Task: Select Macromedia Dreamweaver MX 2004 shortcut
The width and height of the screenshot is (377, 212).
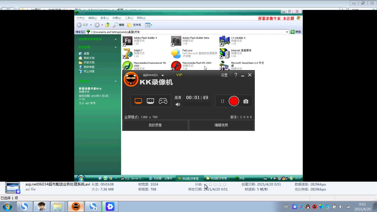Action: pos(144,66)
